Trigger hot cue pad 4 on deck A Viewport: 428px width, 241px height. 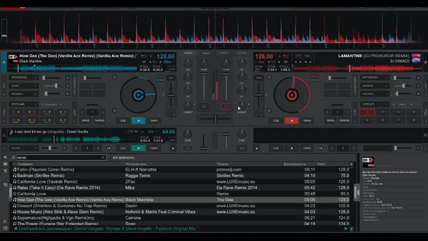point(63,112)
